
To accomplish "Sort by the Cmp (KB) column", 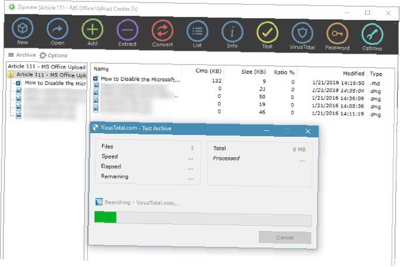I will 208,71.
